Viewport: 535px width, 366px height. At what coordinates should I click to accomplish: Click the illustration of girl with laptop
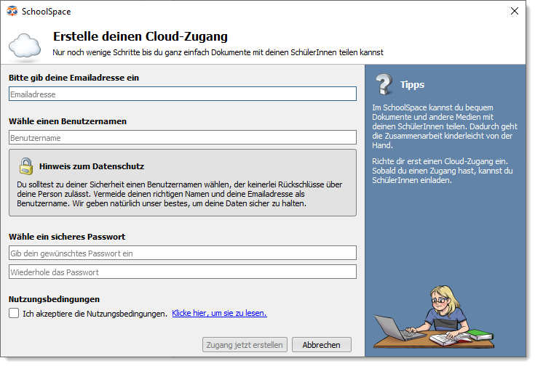(x=434, y=317)
